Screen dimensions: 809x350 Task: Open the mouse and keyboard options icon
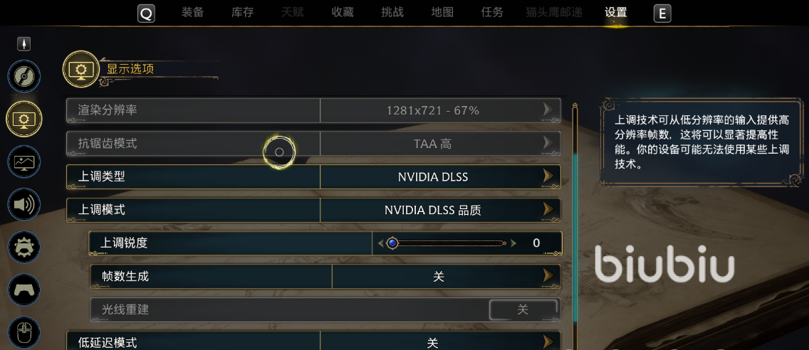pos(24,331)
